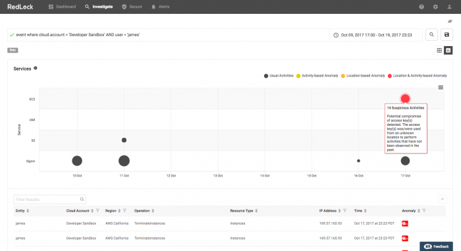Click the icon above the results table at right
The image size is (461, 251).
(442, 199)
